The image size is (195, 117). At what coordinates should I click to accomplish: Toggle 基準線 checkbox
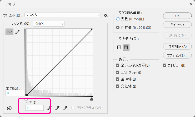pyautogui.click(x=117, y=79)
